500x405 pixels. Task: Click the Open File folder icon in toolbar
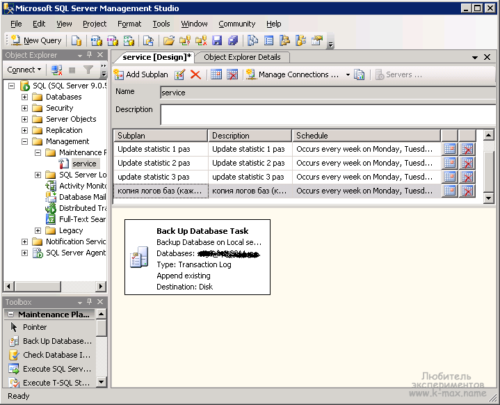point(169,40)
